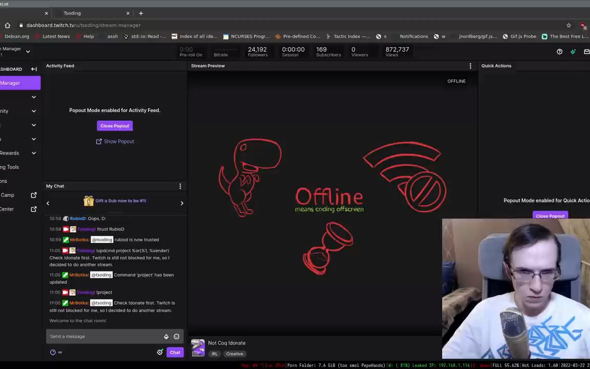
Task: Click the Creative stream tag below the preview
Action: [234, 354]
